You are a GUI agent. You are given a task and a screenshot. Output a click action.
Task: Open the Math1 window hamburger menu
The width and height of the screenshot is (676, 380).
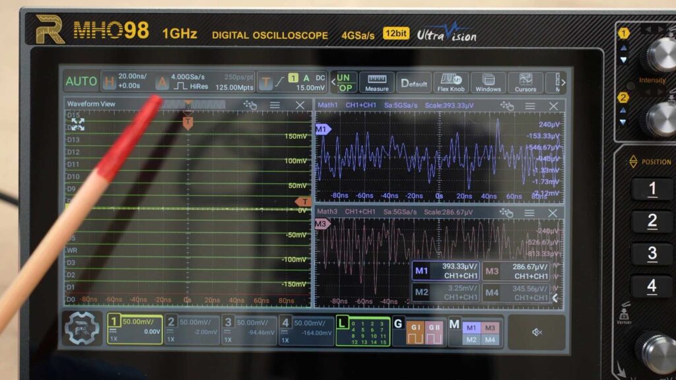[x=529, y=106]
